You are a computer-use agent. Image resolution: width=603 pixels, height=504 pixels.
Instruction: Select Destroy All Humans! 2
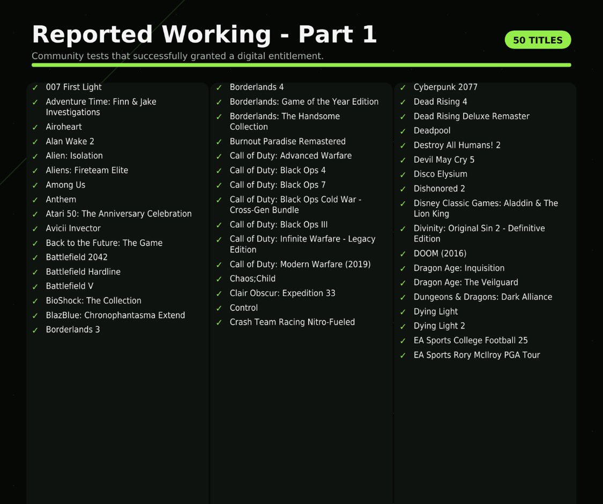pyautogui.click(x=457, y=145)
